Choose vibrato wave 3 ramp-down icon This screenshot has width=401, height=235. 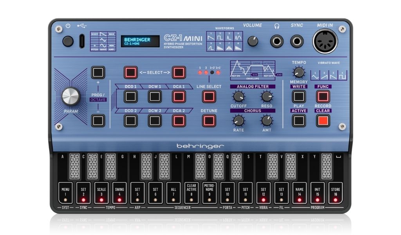[333, 76]
